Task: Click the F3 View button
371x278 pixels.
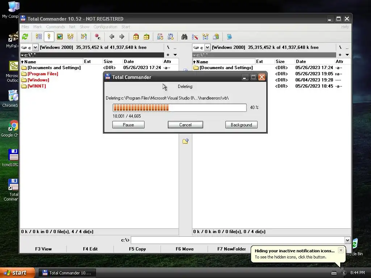Action: tap(43, 249)
